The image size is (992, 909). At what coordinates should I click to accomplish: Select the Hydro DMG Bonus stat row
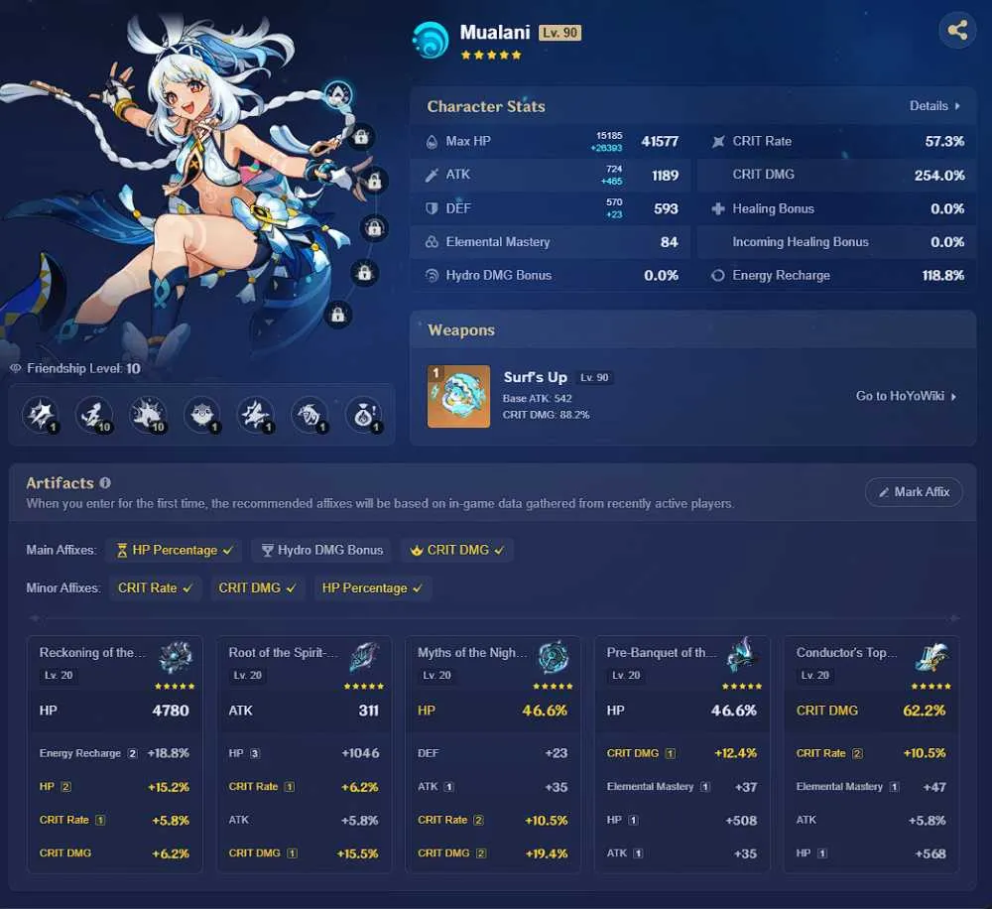click(x=552, y=275)
